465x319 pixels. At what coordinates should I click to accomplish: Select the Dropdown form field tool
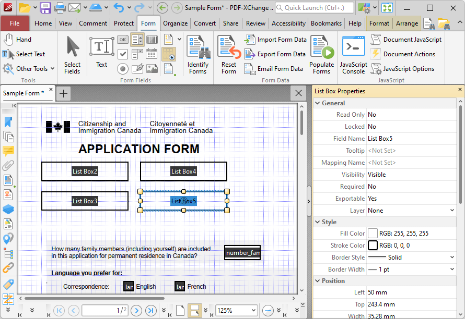pyautogui.click(x=137, y=54)
